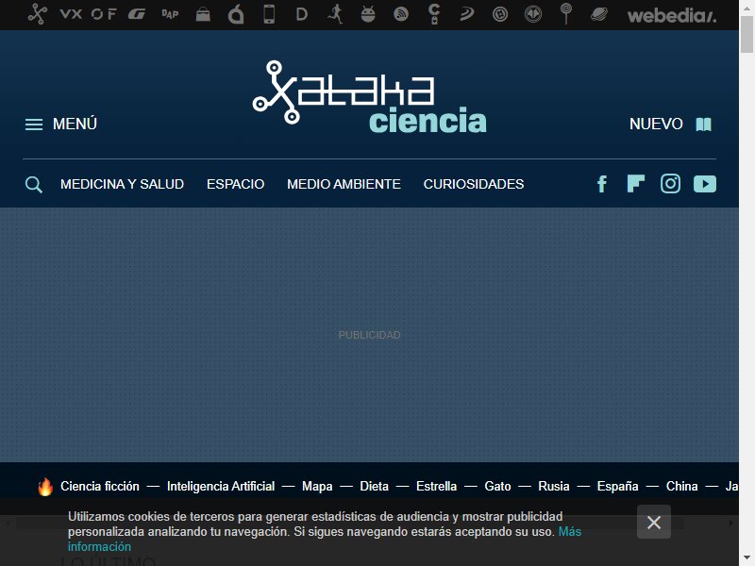Close the cookie notice banner

coord(654,523)
